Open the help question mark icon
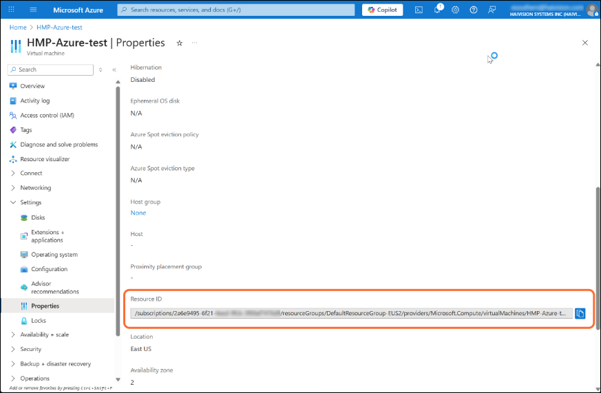This screenshot has height=393, width=601. click(474, 10)
